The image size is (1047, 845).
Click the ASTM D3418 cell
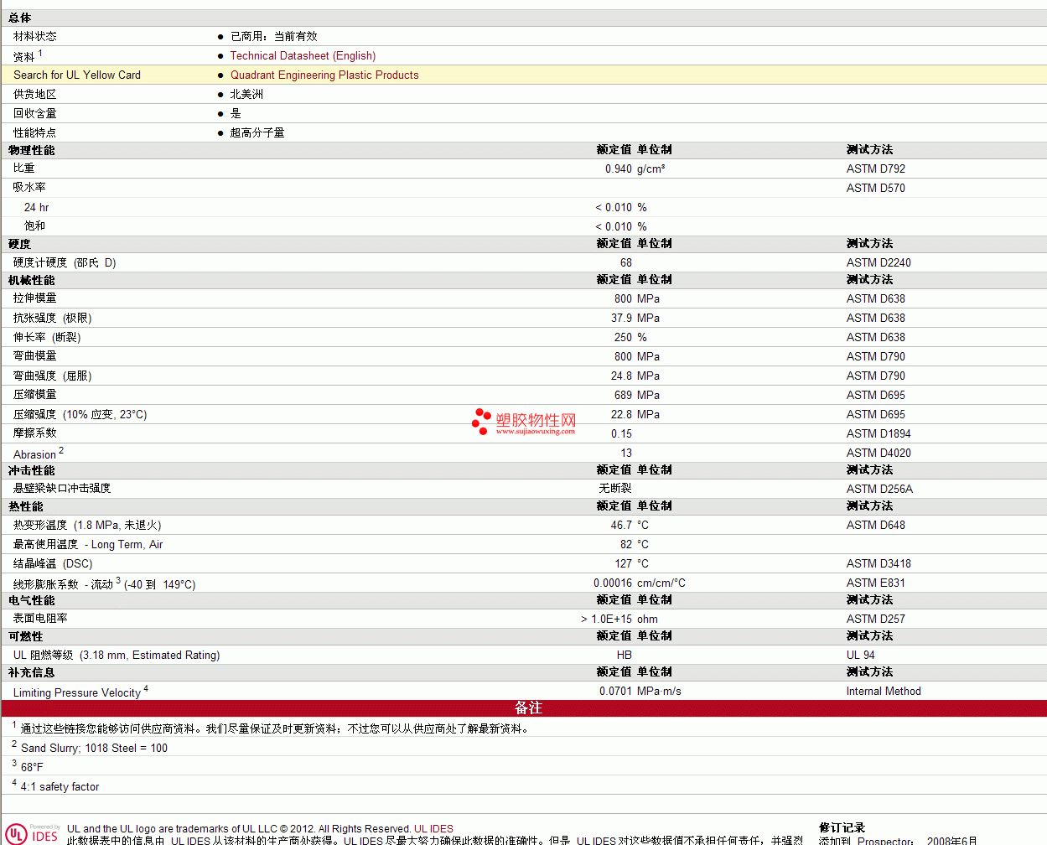879,563
